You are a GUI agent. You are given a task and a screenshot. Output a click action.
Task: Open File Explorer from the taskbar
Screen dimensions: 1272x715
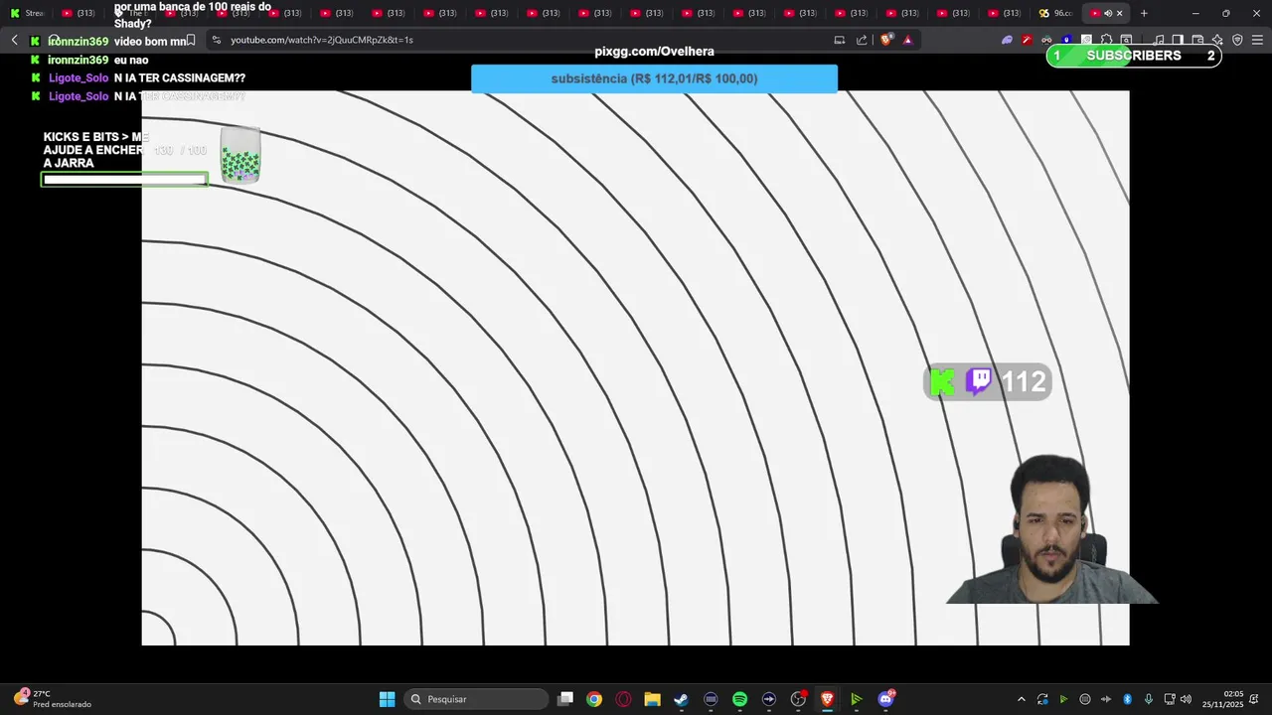(652, 699)
